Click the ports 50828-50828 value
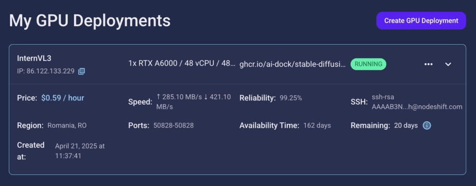476x186 pixels. pyautogui.click(x=173, y=126)
